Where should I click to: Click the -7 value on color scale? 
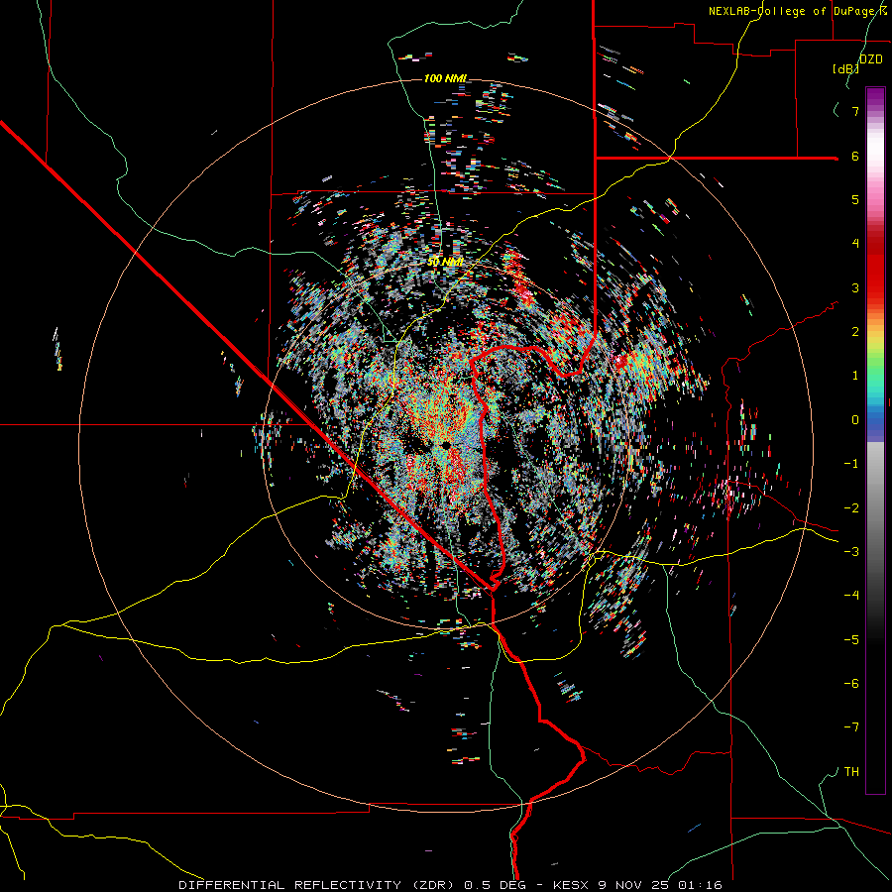[x=851, y=727]
